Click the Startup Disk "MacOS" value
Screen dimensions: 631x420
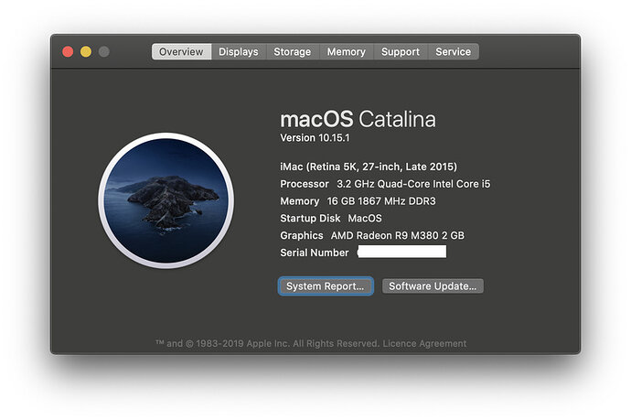(x=365, y=219)
